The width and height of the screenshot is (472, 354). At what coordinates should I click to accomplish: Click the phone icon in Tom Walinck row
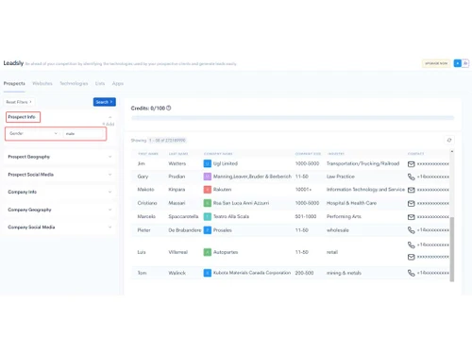(411, 273)
